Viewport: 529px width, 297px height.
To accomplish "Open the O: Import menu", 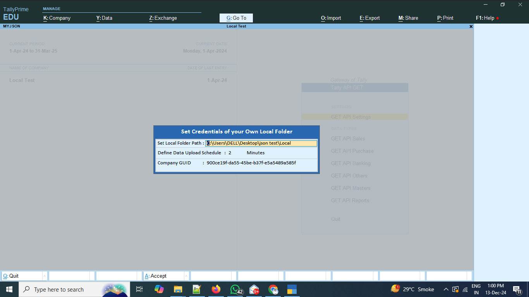I will click(331, 18).
